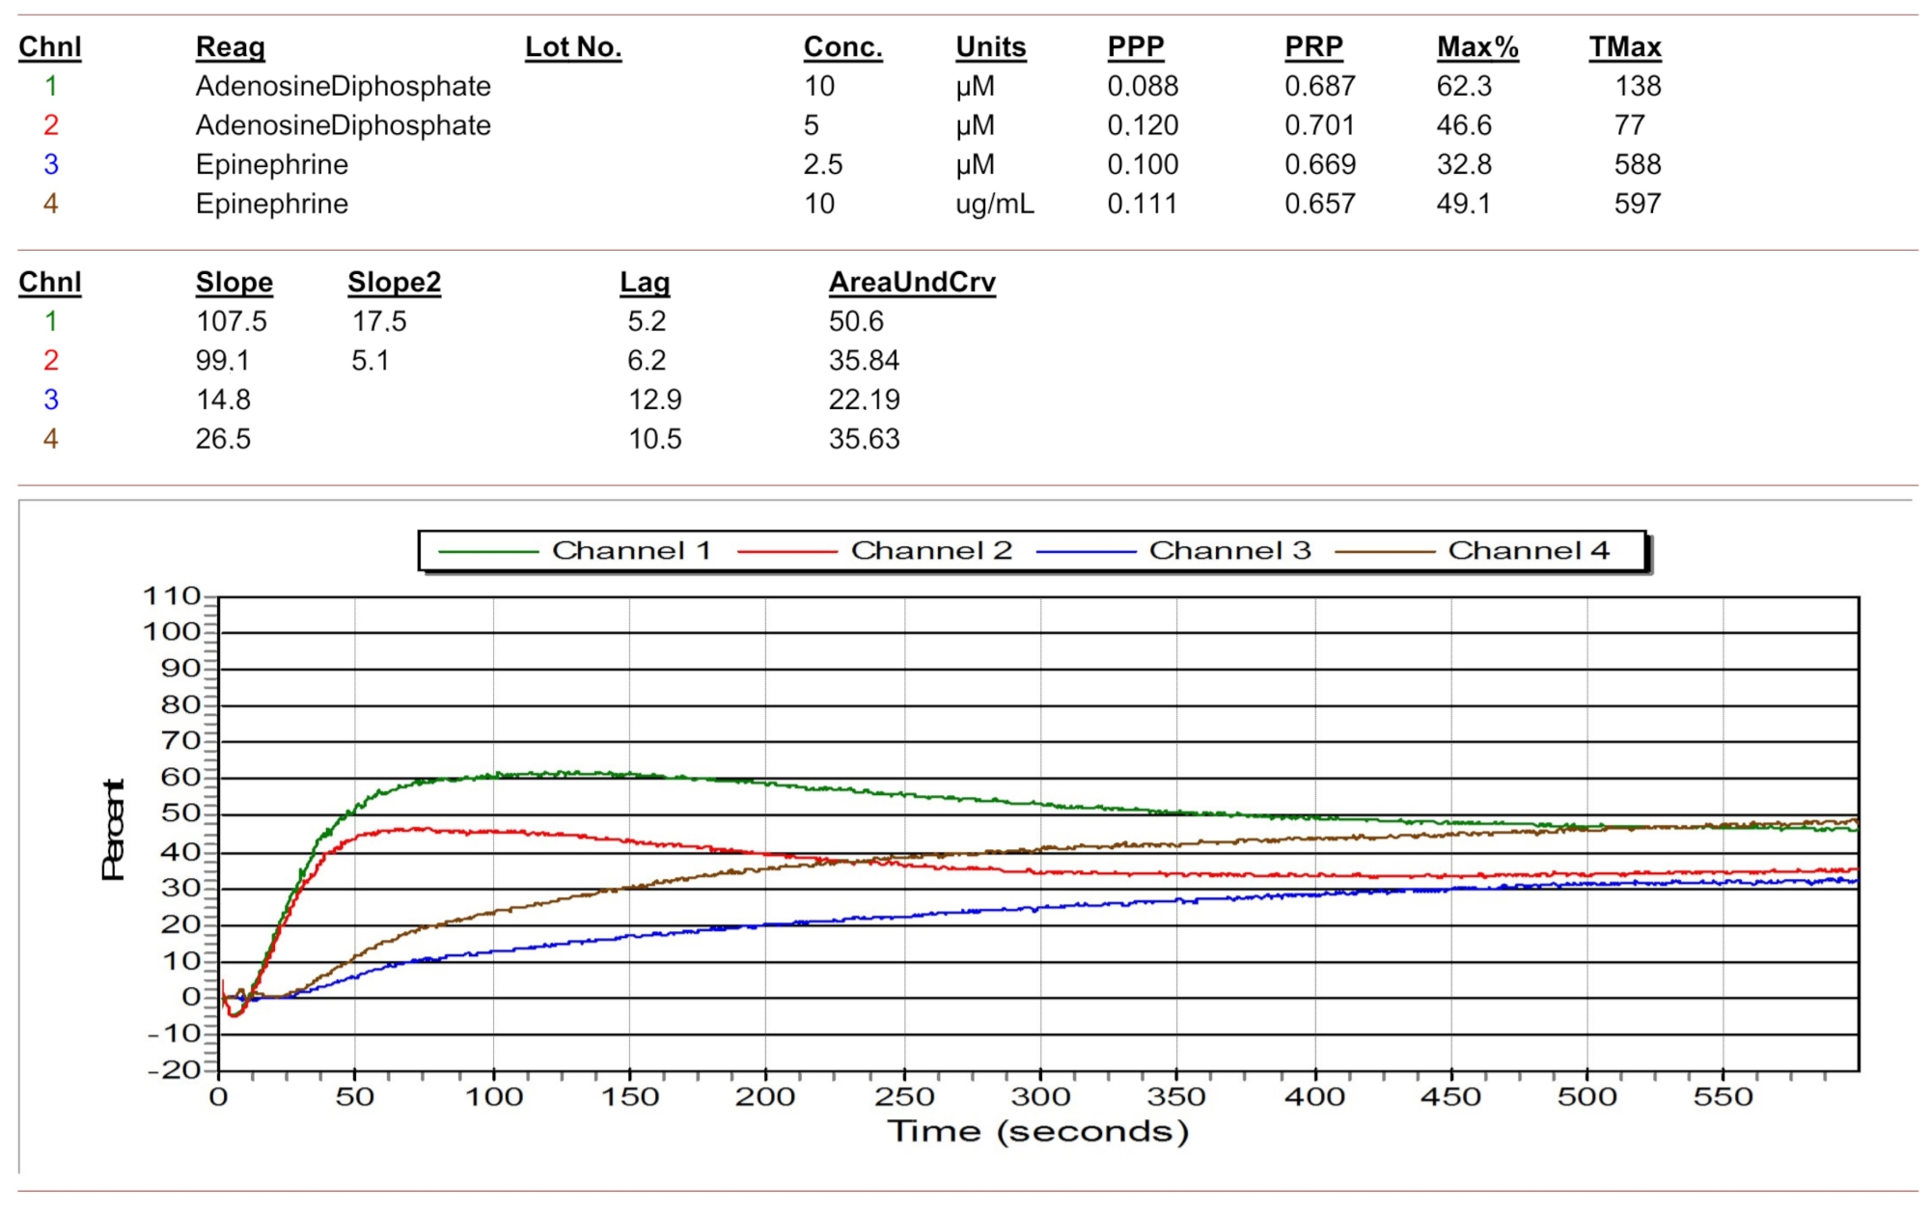This screenshot has width=1931, height=1210.
Task: Click the Reag column header
Action: point(230,47)
